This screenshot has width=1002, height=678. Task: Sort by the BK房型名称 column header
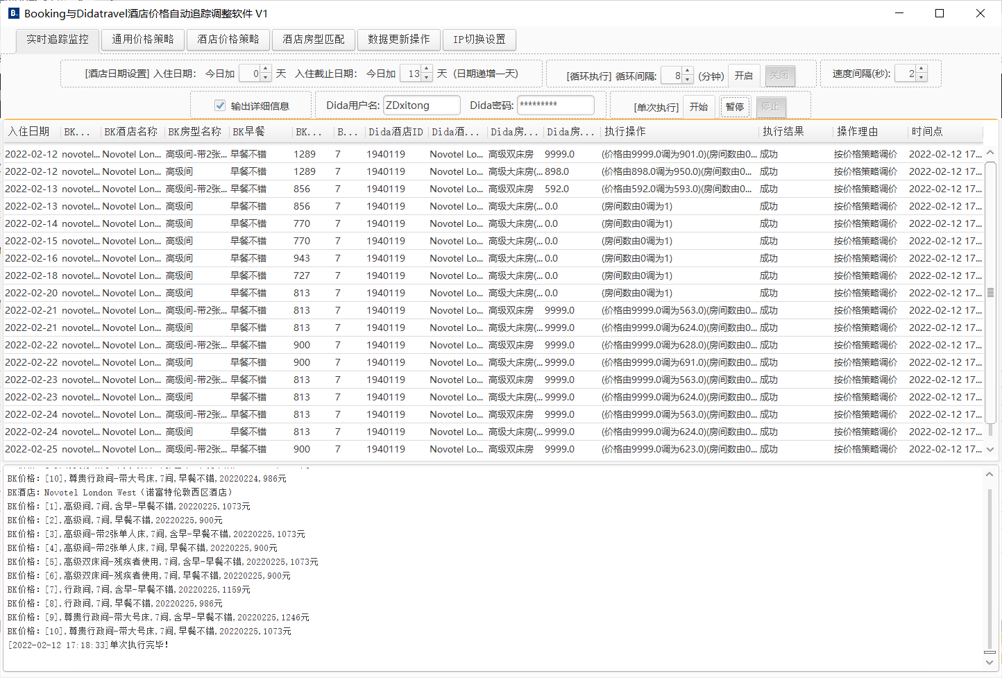[196, 132]
